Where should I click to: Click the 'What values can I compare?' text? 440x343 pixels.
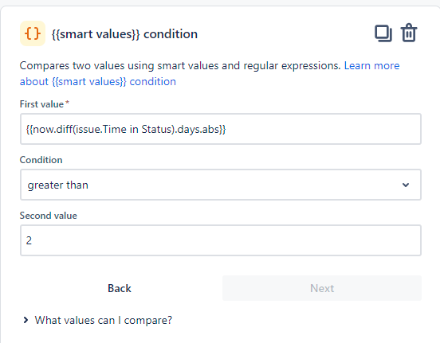click(x=104, y=320)
